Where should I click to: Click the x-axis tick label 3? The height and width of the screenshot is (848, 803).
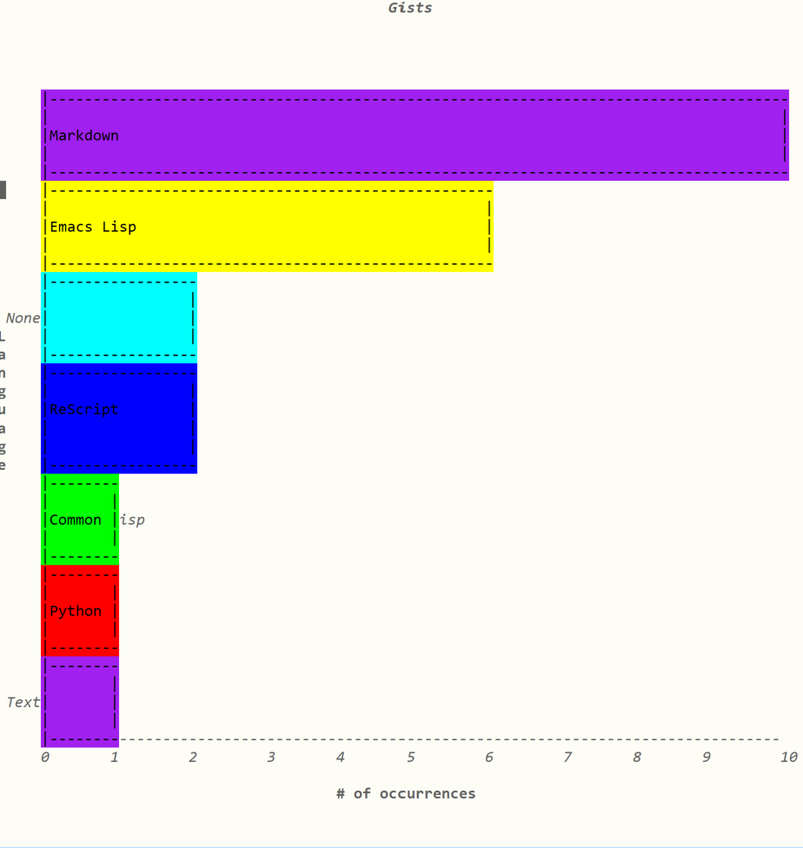(271, 758)
